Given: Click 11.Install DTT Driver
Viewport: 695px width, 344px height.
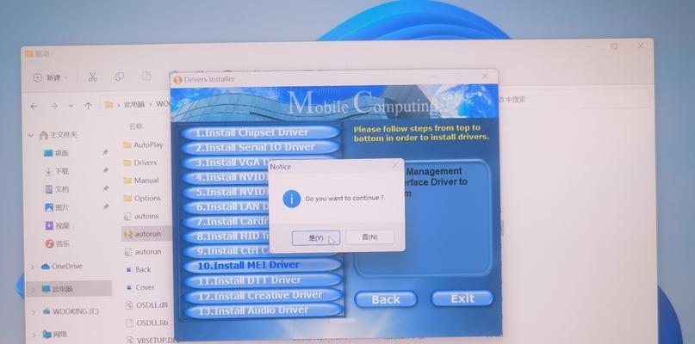Looking at the screenshot, I should pos(263,280).
